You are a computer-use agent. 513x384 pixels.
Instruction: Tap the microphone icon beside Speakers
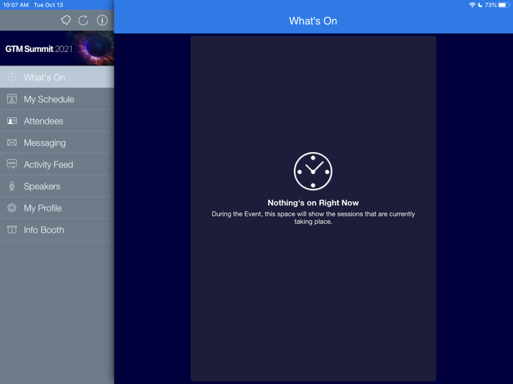(x=12, y=186)
